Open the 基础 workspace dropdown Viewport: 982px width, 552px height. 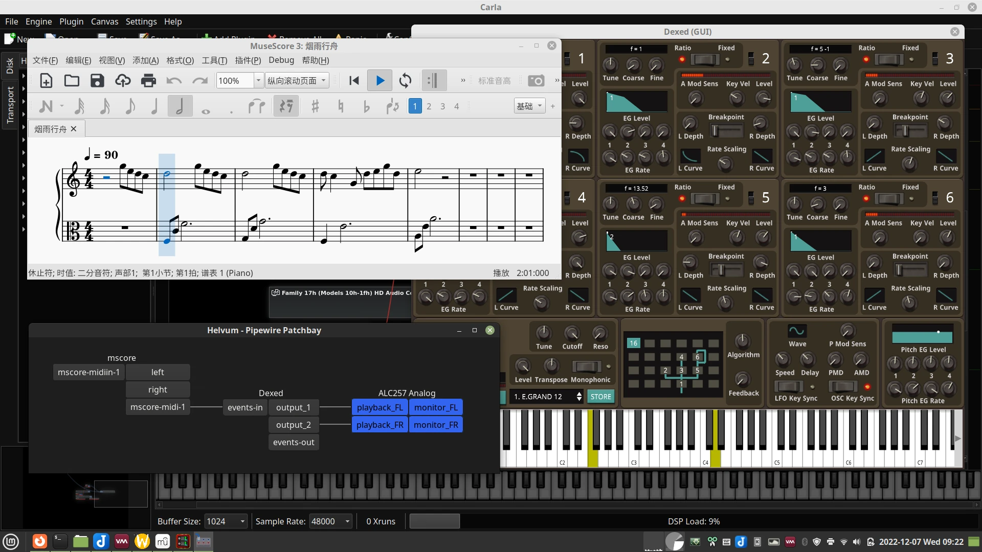(529, 106)
